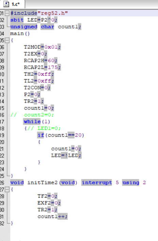Click the commented count2=0 line
The image size is (158, 241).
[32, 115]
